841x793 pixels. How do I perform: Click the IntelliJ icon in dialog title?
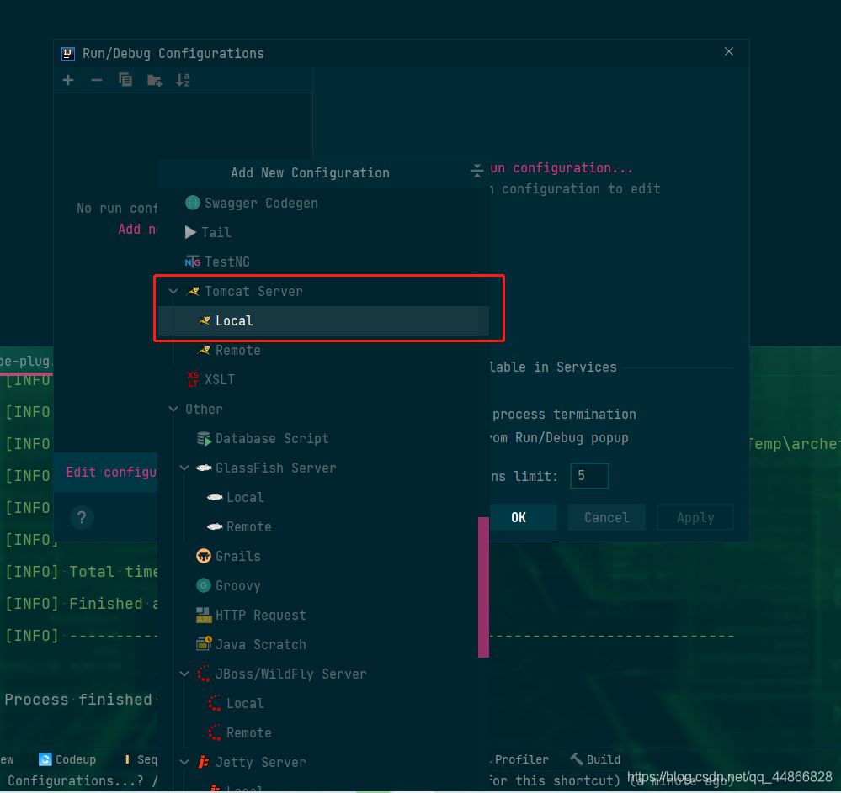pos(68,54)
